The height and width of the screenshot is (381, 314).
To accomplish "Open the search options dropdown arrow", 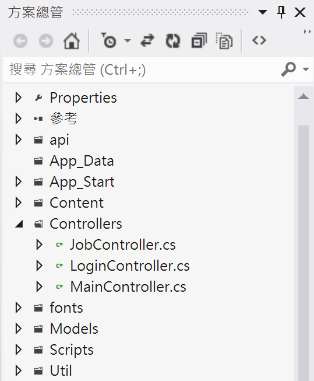I will [306, 69].
